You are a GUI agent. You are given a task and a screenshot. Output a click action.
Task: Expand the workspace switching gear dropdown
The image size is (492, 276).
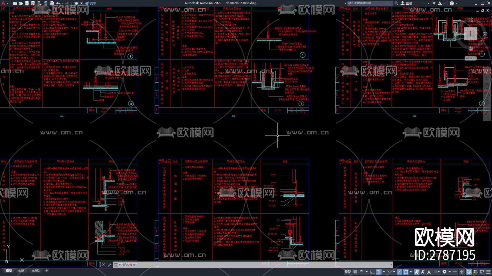click(446, 272)
